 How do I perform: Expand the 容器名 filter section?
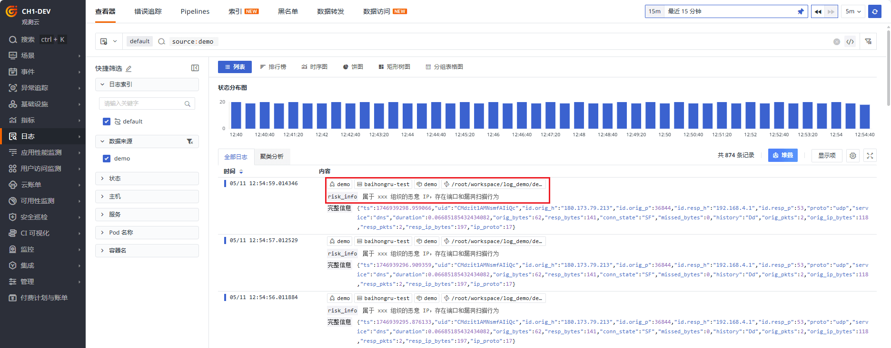(147, 251)
